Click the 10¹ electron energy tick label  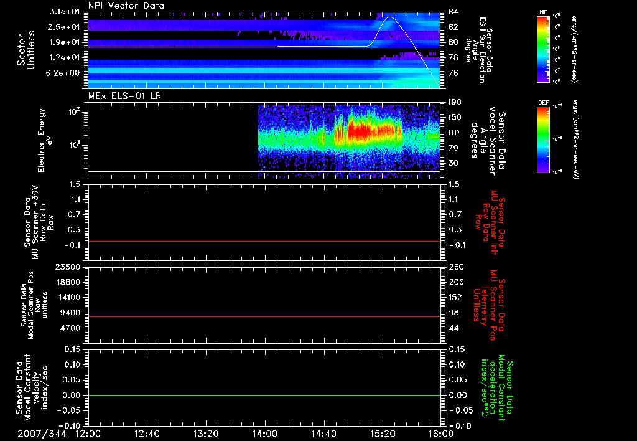[75, 145]
